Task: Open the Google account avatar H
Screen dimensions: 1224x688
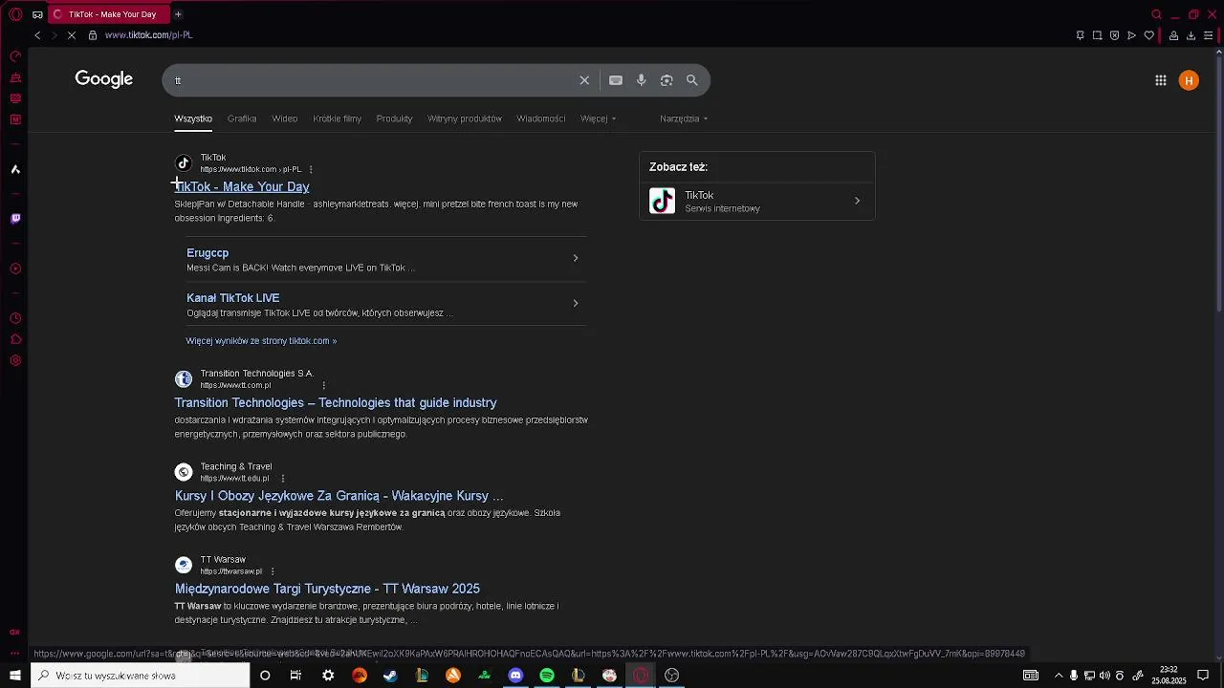Action: click(1189, 80)
